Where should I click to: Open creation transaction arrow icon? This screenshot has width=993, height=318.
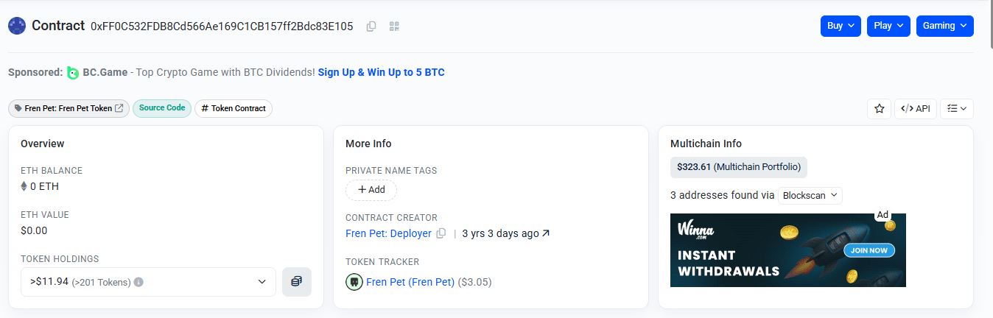click(546, 233)
